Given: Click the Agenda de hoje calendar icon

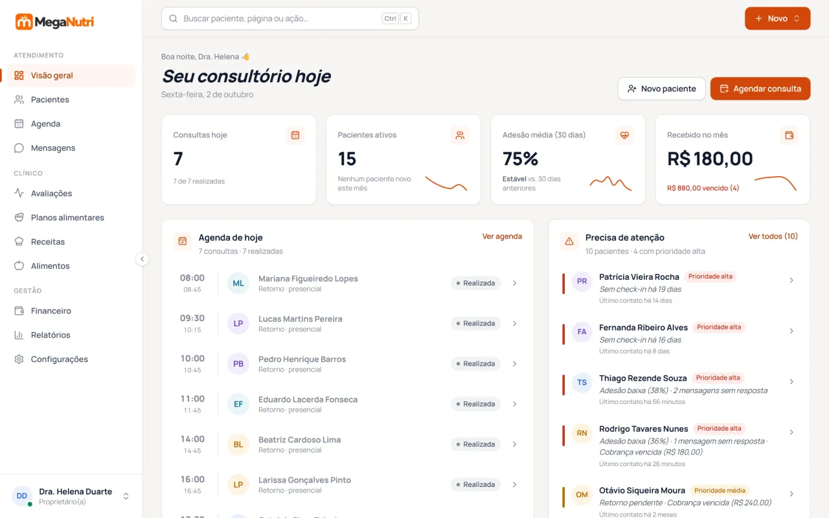Looking at the screenshot, I should (x=183, y=241).
